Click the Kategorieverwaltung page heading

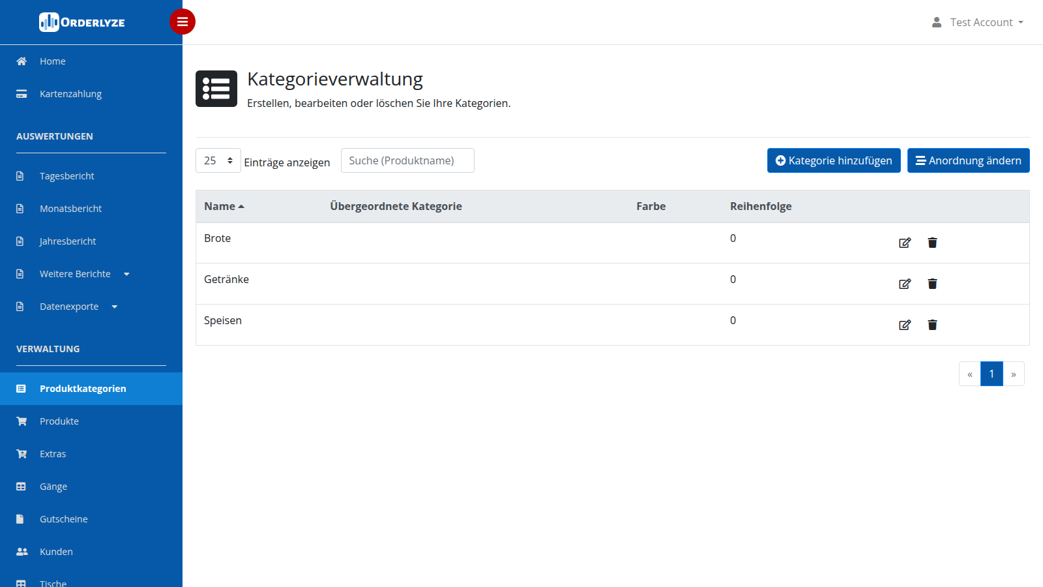[x=335, y=79]
